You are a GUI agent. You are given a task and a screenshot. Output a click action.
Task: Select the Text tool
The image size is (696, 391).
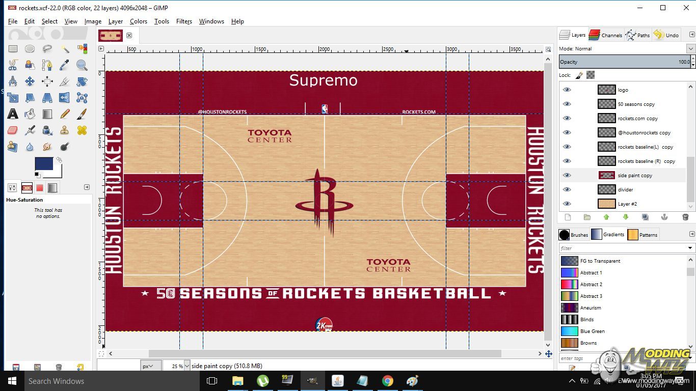pyautogui.click(x=13, y=114)
